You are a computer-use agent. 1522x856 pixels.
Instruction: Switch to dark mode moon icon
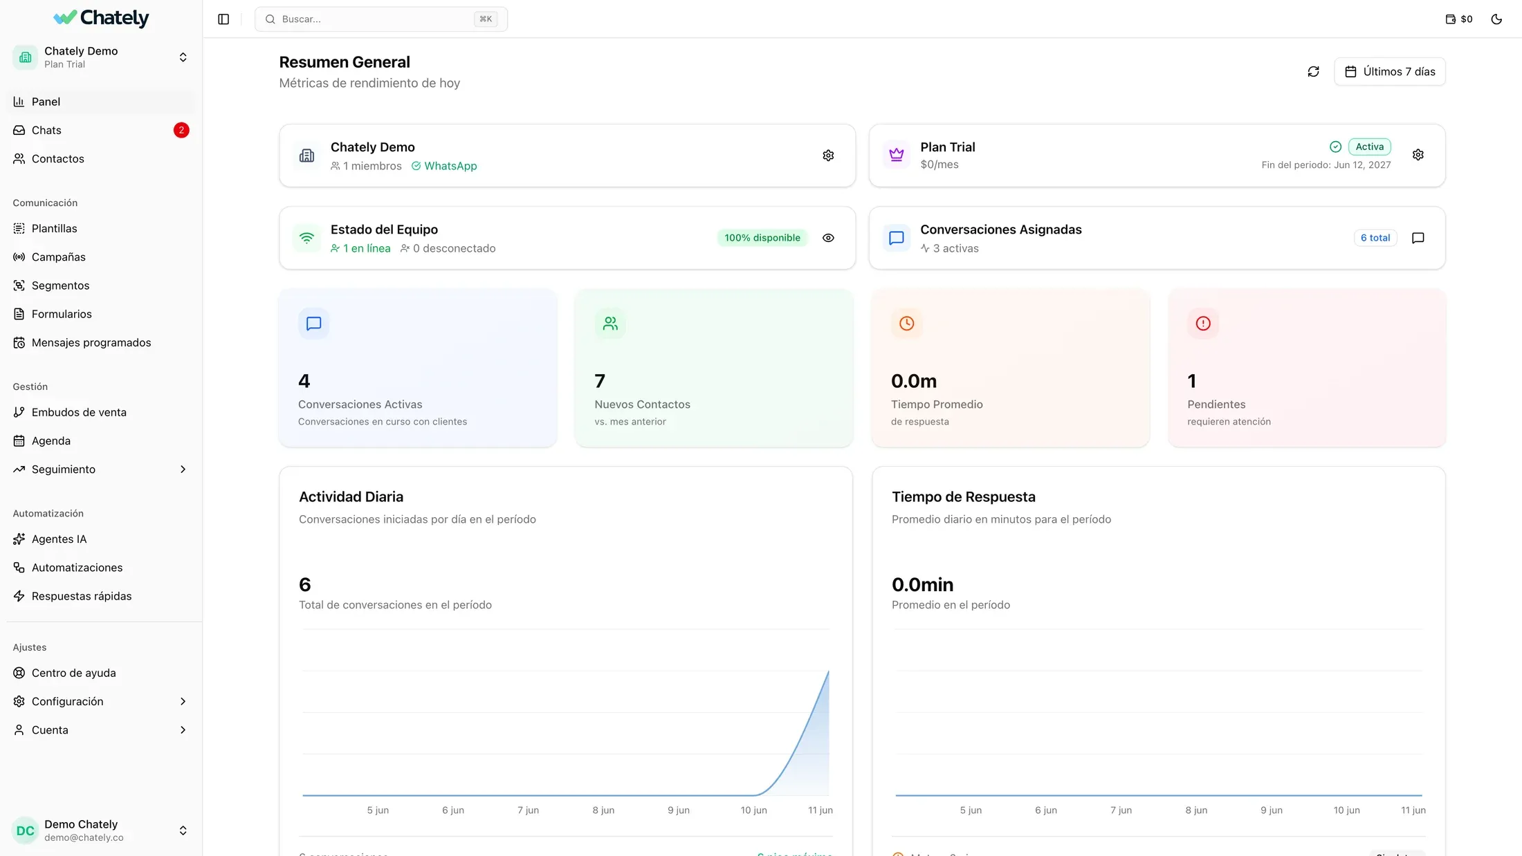click(x=1496, y=19)
